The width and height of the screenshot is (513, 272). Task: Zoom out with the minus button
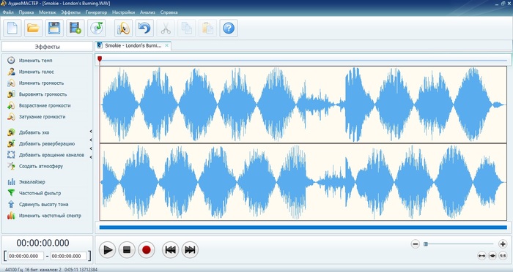coord(416,244)
